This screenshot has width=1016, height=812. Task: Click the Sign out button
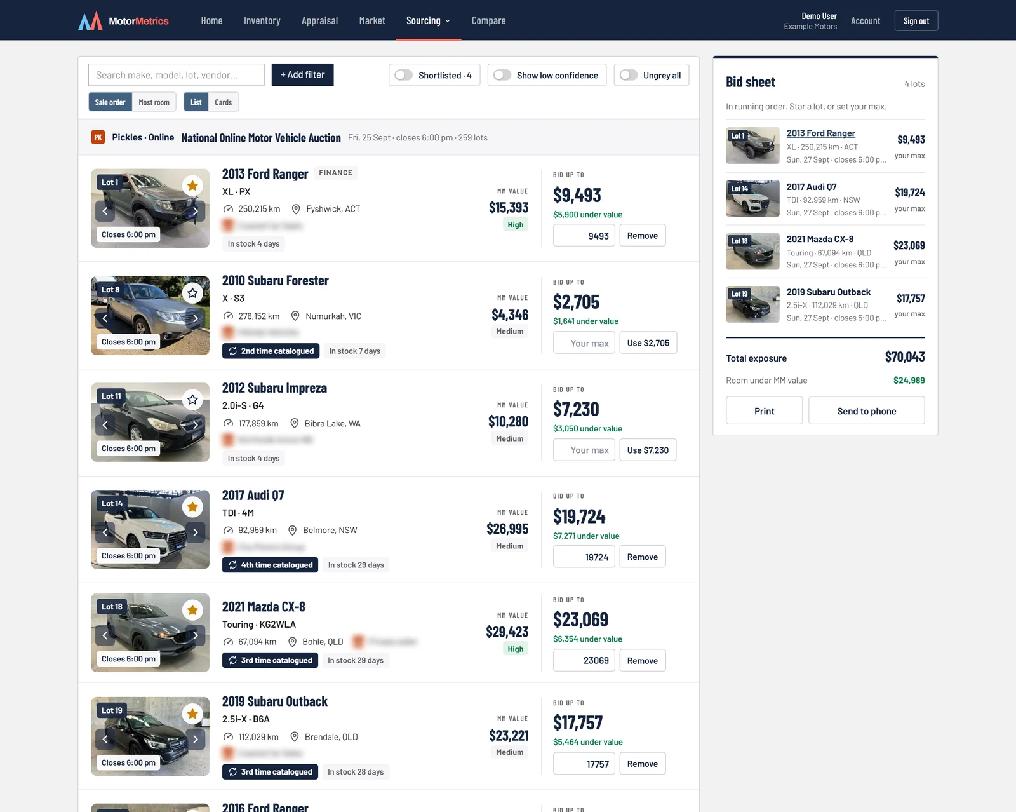(916, 20)
